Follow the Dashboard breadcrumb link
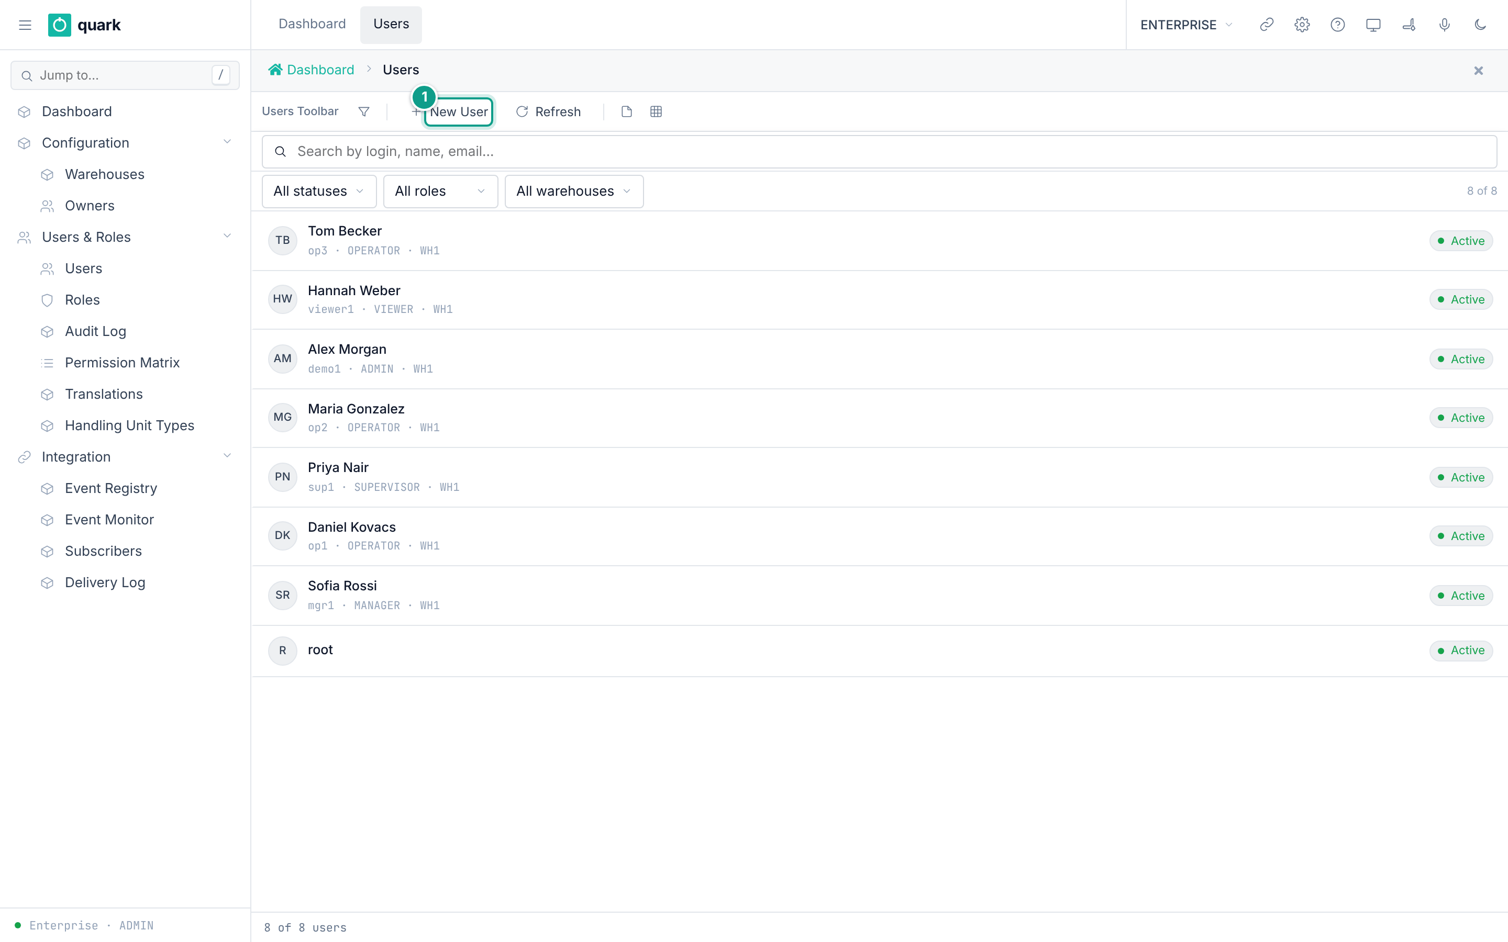The height and width of the screenshot is (942, 1508). pyautogui.click(x=320, y=70)
